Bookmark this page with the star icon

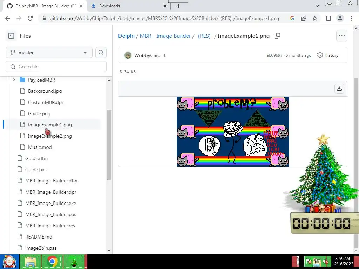pyautogui.click(x=315, y=18)
